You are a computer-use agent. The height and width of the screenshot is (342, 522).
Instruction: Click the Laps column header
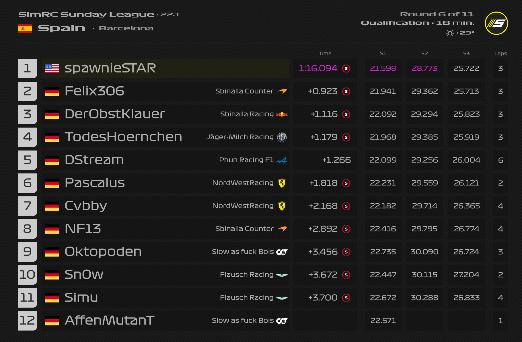(500, 53)
